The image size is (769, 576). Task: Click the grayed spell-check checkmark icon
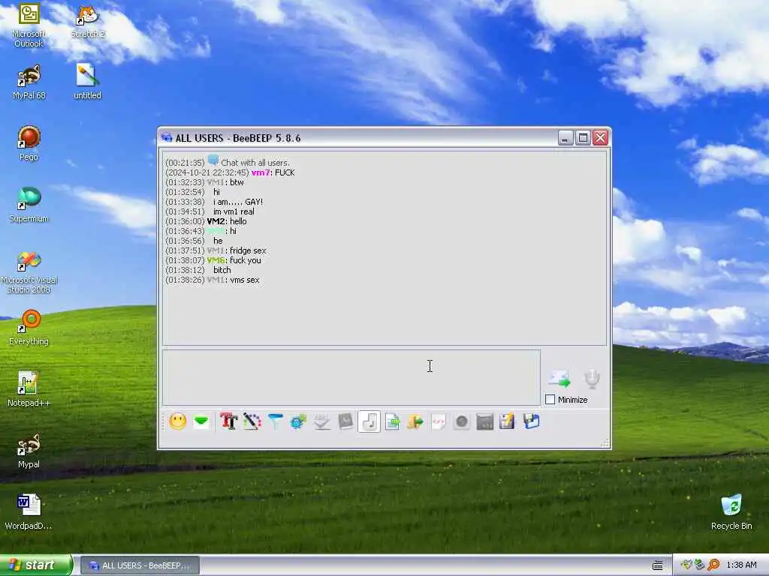(321, 421)
